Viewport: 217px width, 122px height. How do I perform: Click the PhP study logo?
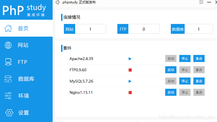coord(24,10)
